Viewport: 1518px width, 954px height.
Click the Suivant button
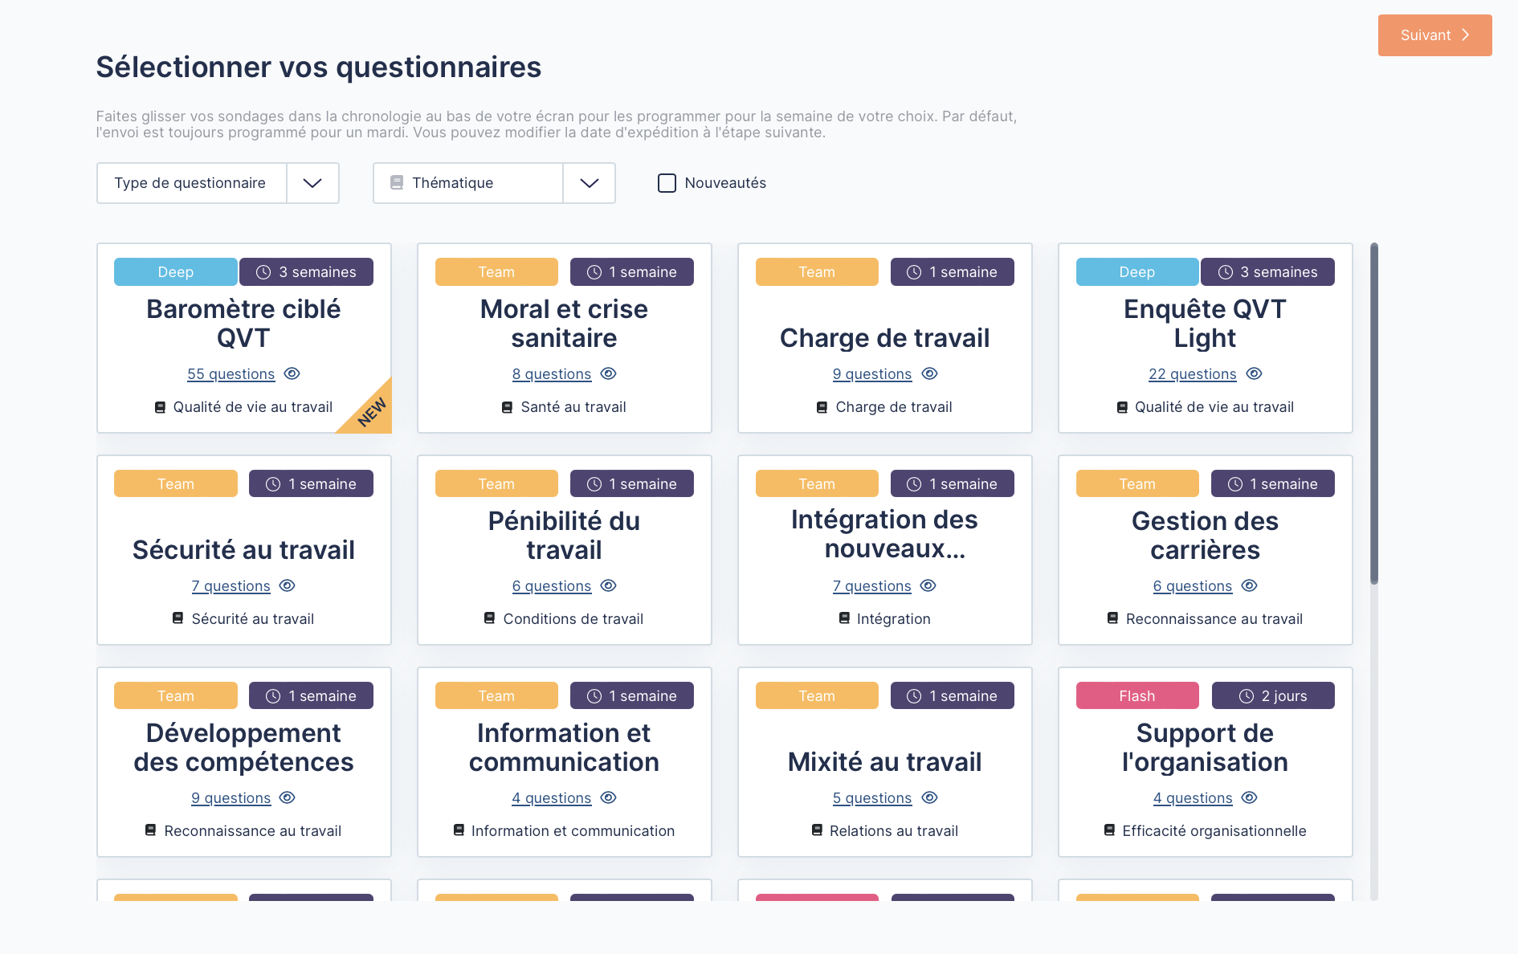(1434, 35)
